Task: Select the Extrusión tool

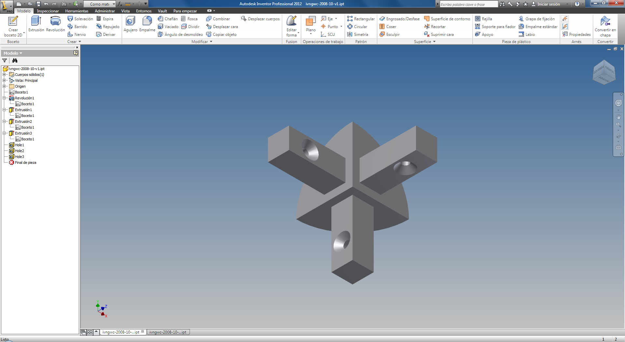Action: 36,24
